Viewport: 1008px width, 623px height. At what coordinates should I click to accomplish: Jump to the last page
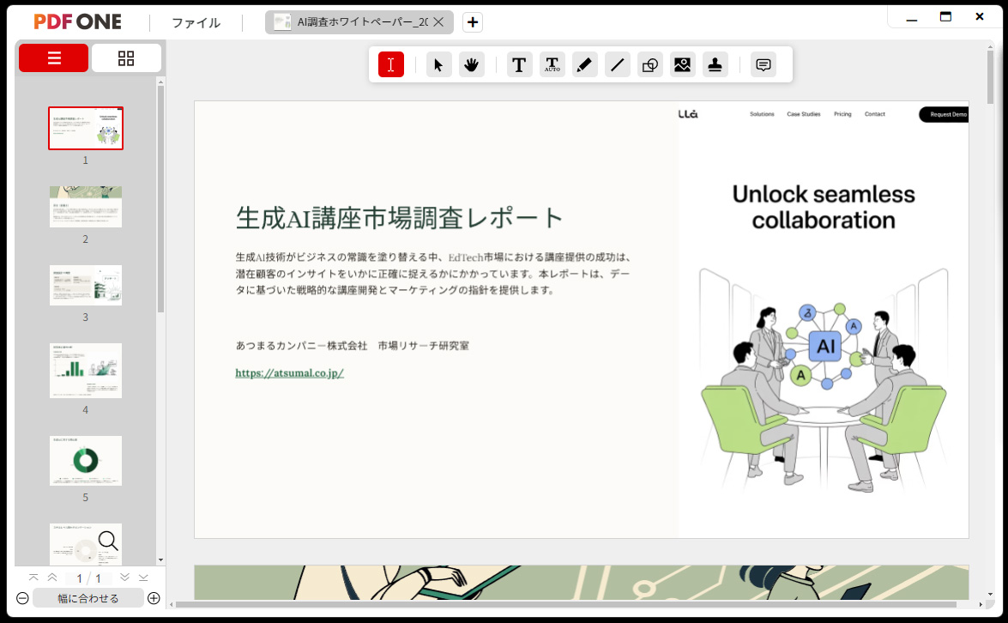point(143,578)
